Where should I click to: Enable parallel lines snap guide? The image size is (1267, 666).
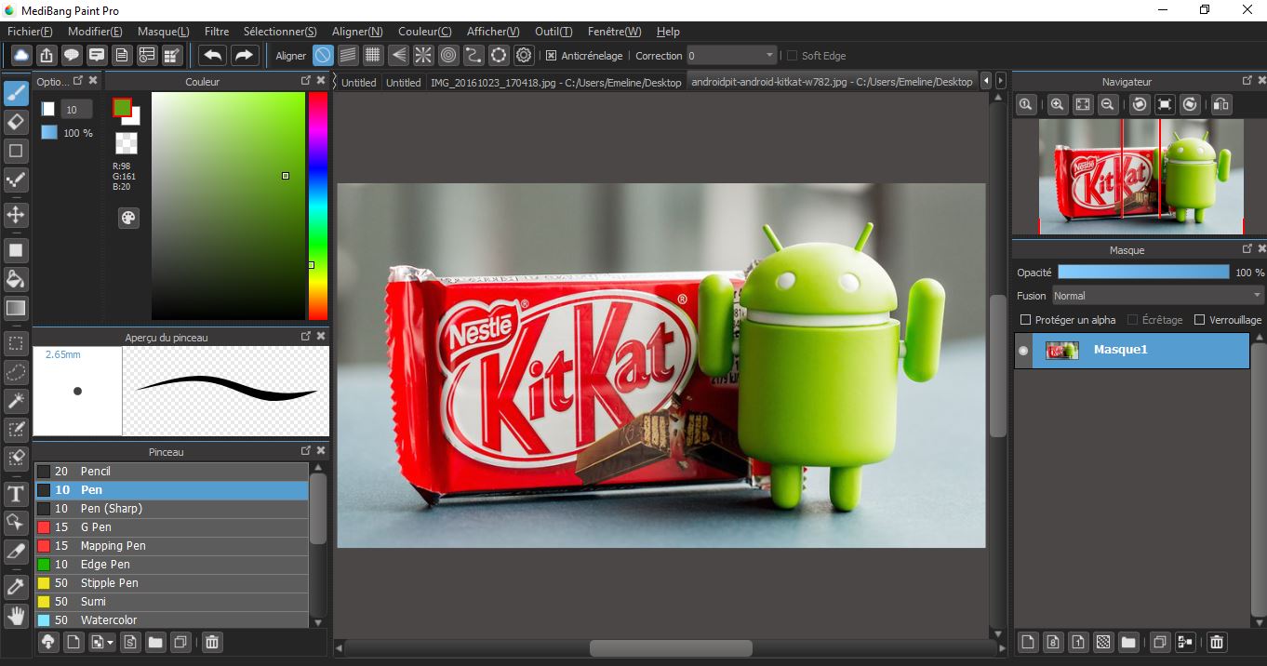pyautogui.click(x=348, y=55)
